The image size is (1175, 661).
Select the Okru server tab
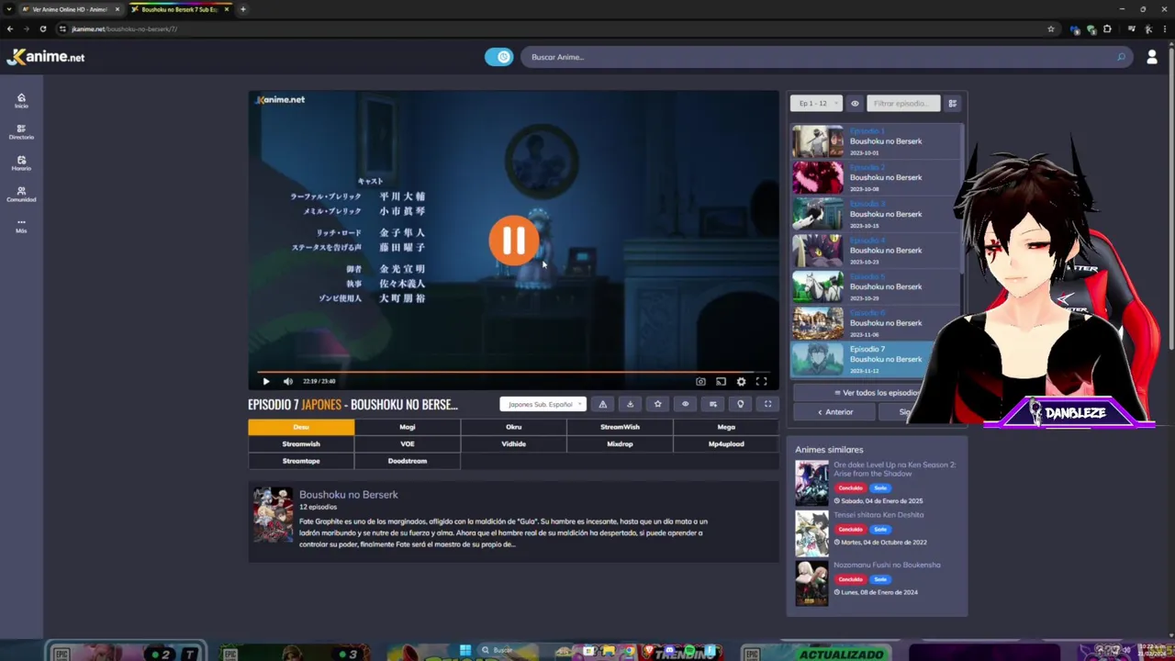514,427
